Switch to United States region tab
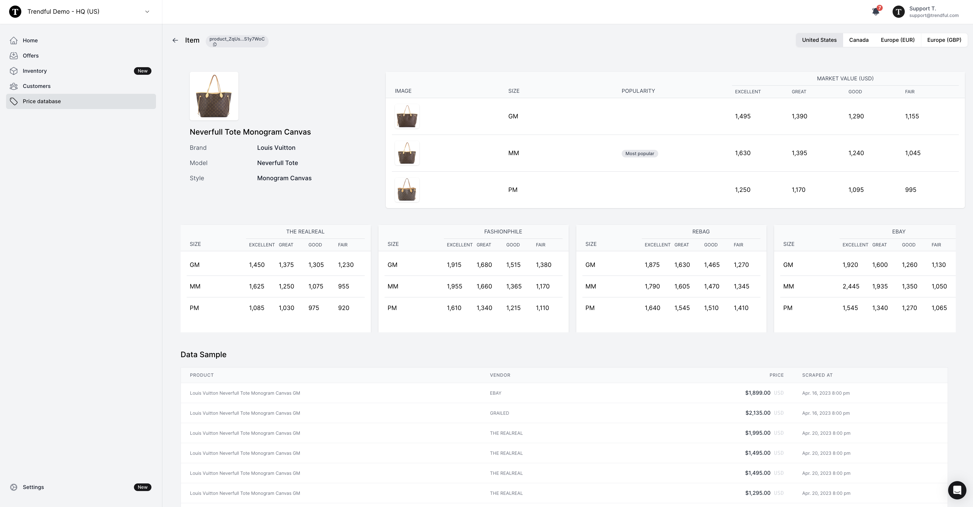Viewport: 973px width, 507px height. click(x=819, y=40)
